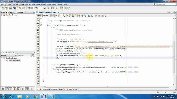
Task: Expand GoogleUrlShortner project node in Projects
Action: tap(2, 15)
